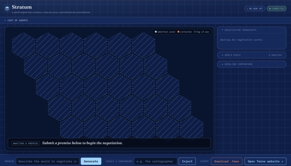Click the Stratum title text
The width and height of the screenshot is (291, 166).
(x=22, y=7)
